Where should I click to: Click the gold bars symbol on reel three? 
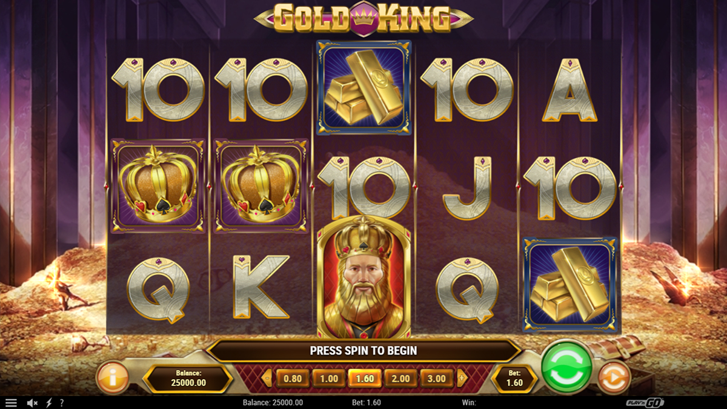point(364,88)
